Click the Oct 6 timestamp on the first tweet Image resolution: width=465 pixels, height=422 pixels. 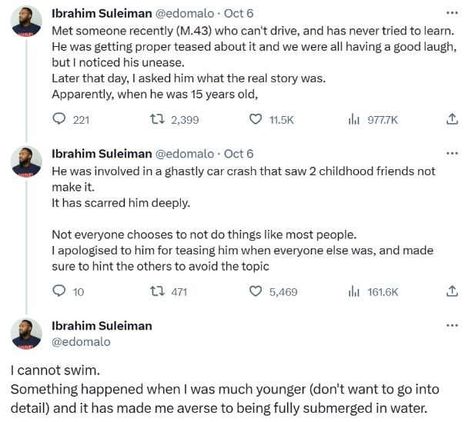(238, 13)
